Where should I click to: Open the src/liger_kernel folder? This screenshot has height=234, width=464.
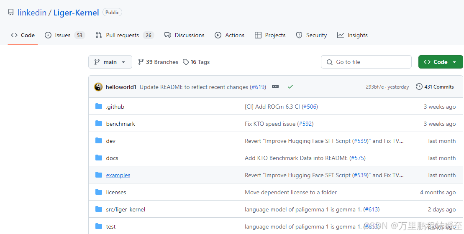126,209
